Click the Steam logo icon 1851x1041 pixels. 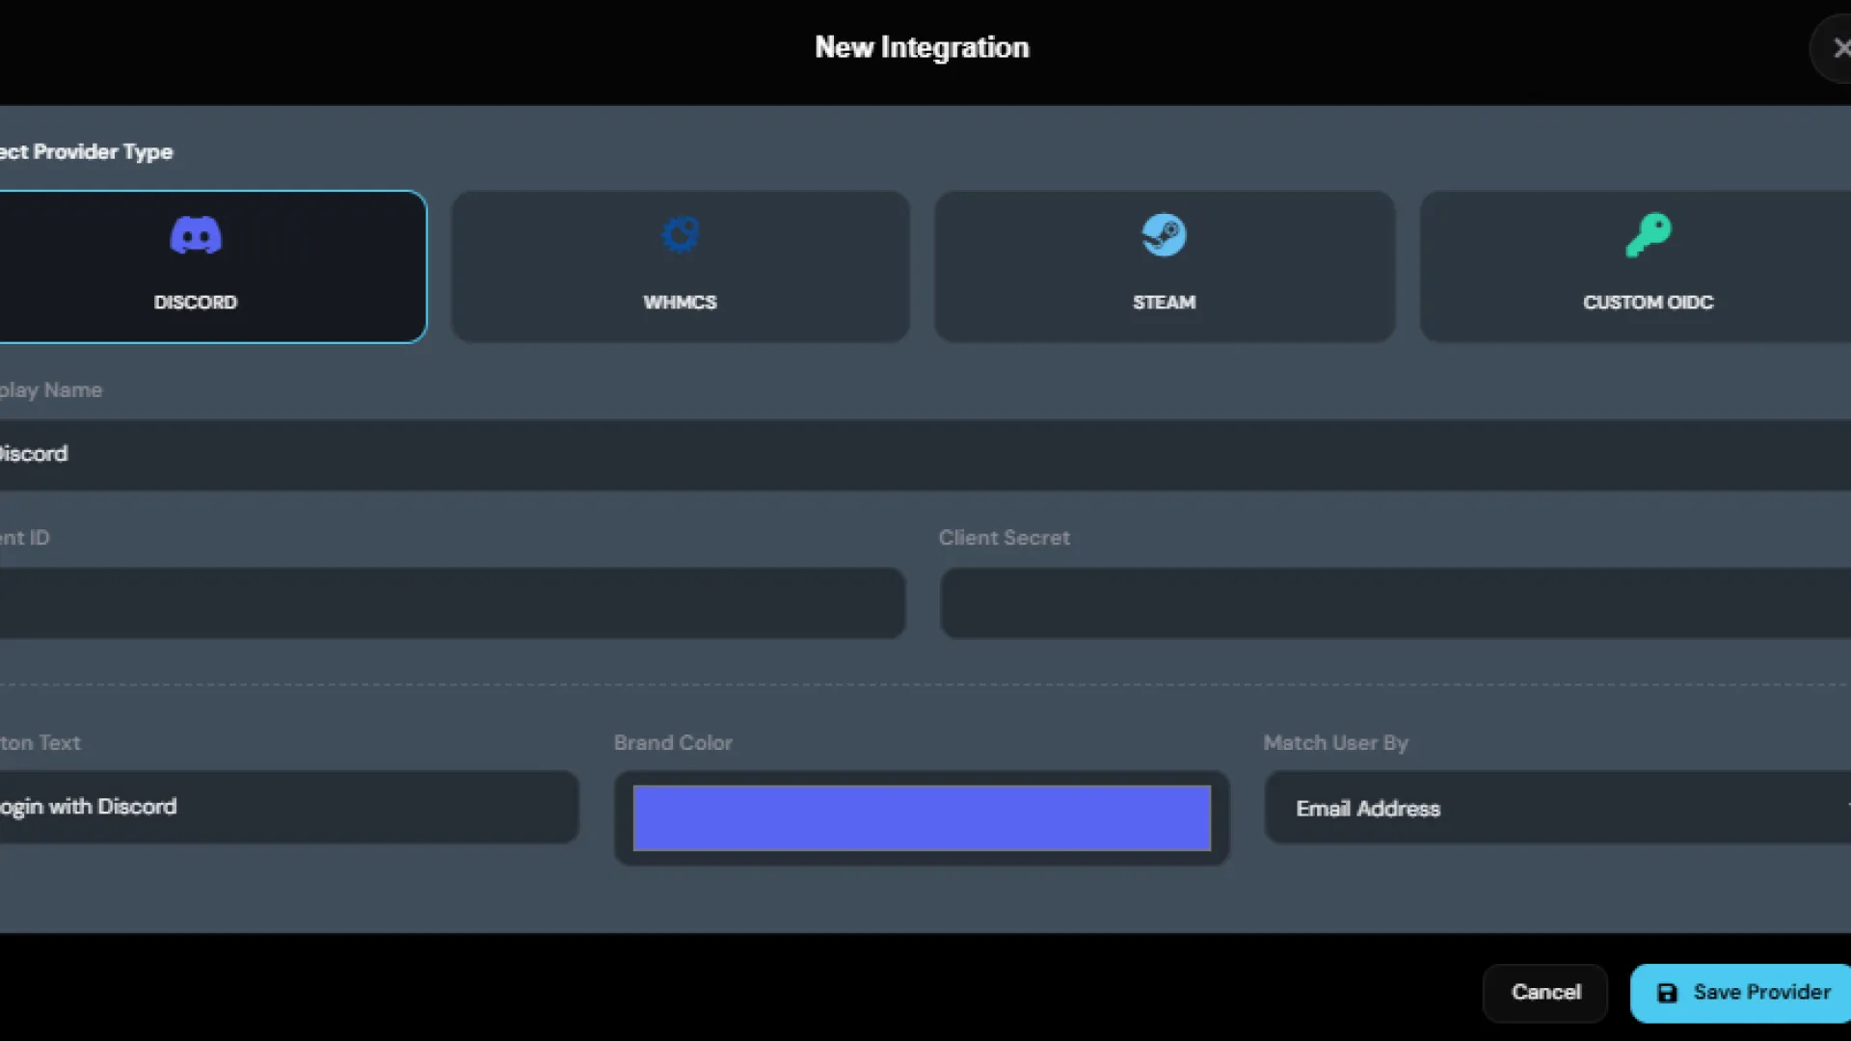pos(1164,234)
